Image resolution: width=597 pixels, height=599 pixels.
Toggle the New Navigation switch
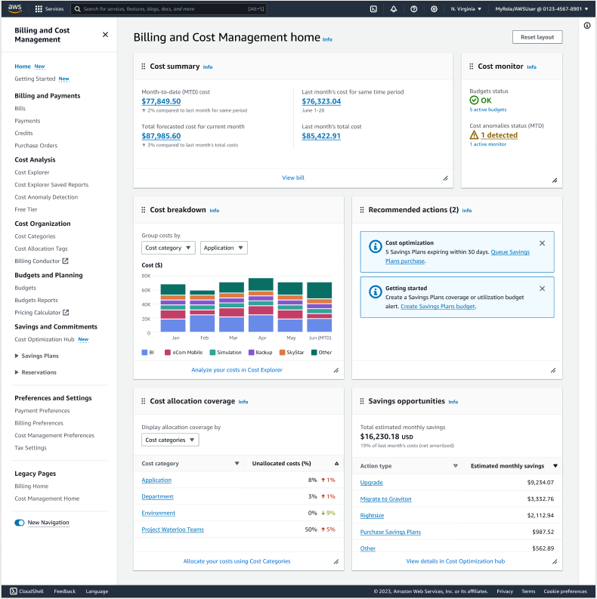click(x=20, y=523)
